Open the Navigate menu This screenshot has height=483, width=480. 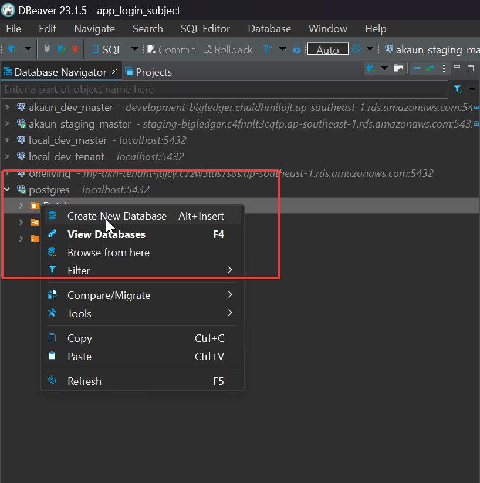coord(94,29)
